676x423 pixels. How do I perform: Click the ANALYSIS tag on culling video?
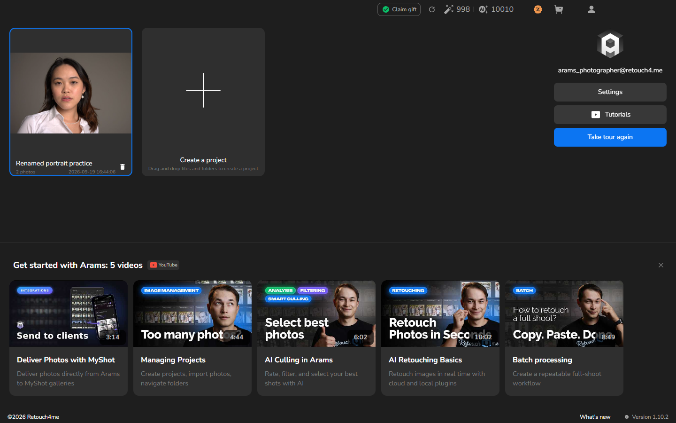[x=280, y=290]
